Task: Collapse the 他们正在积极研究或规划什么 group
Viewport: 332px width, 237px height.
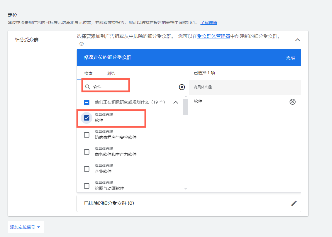Action: tap(176, 102)
